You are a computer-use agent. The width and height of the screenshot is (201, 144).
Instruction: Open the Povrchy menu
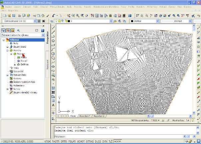(78, 7)
